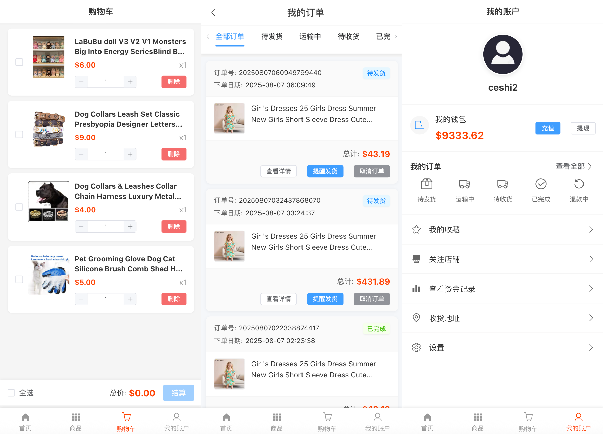Open the 待发货 package icon in account orders
603x434 pixels.
(427, 184)
